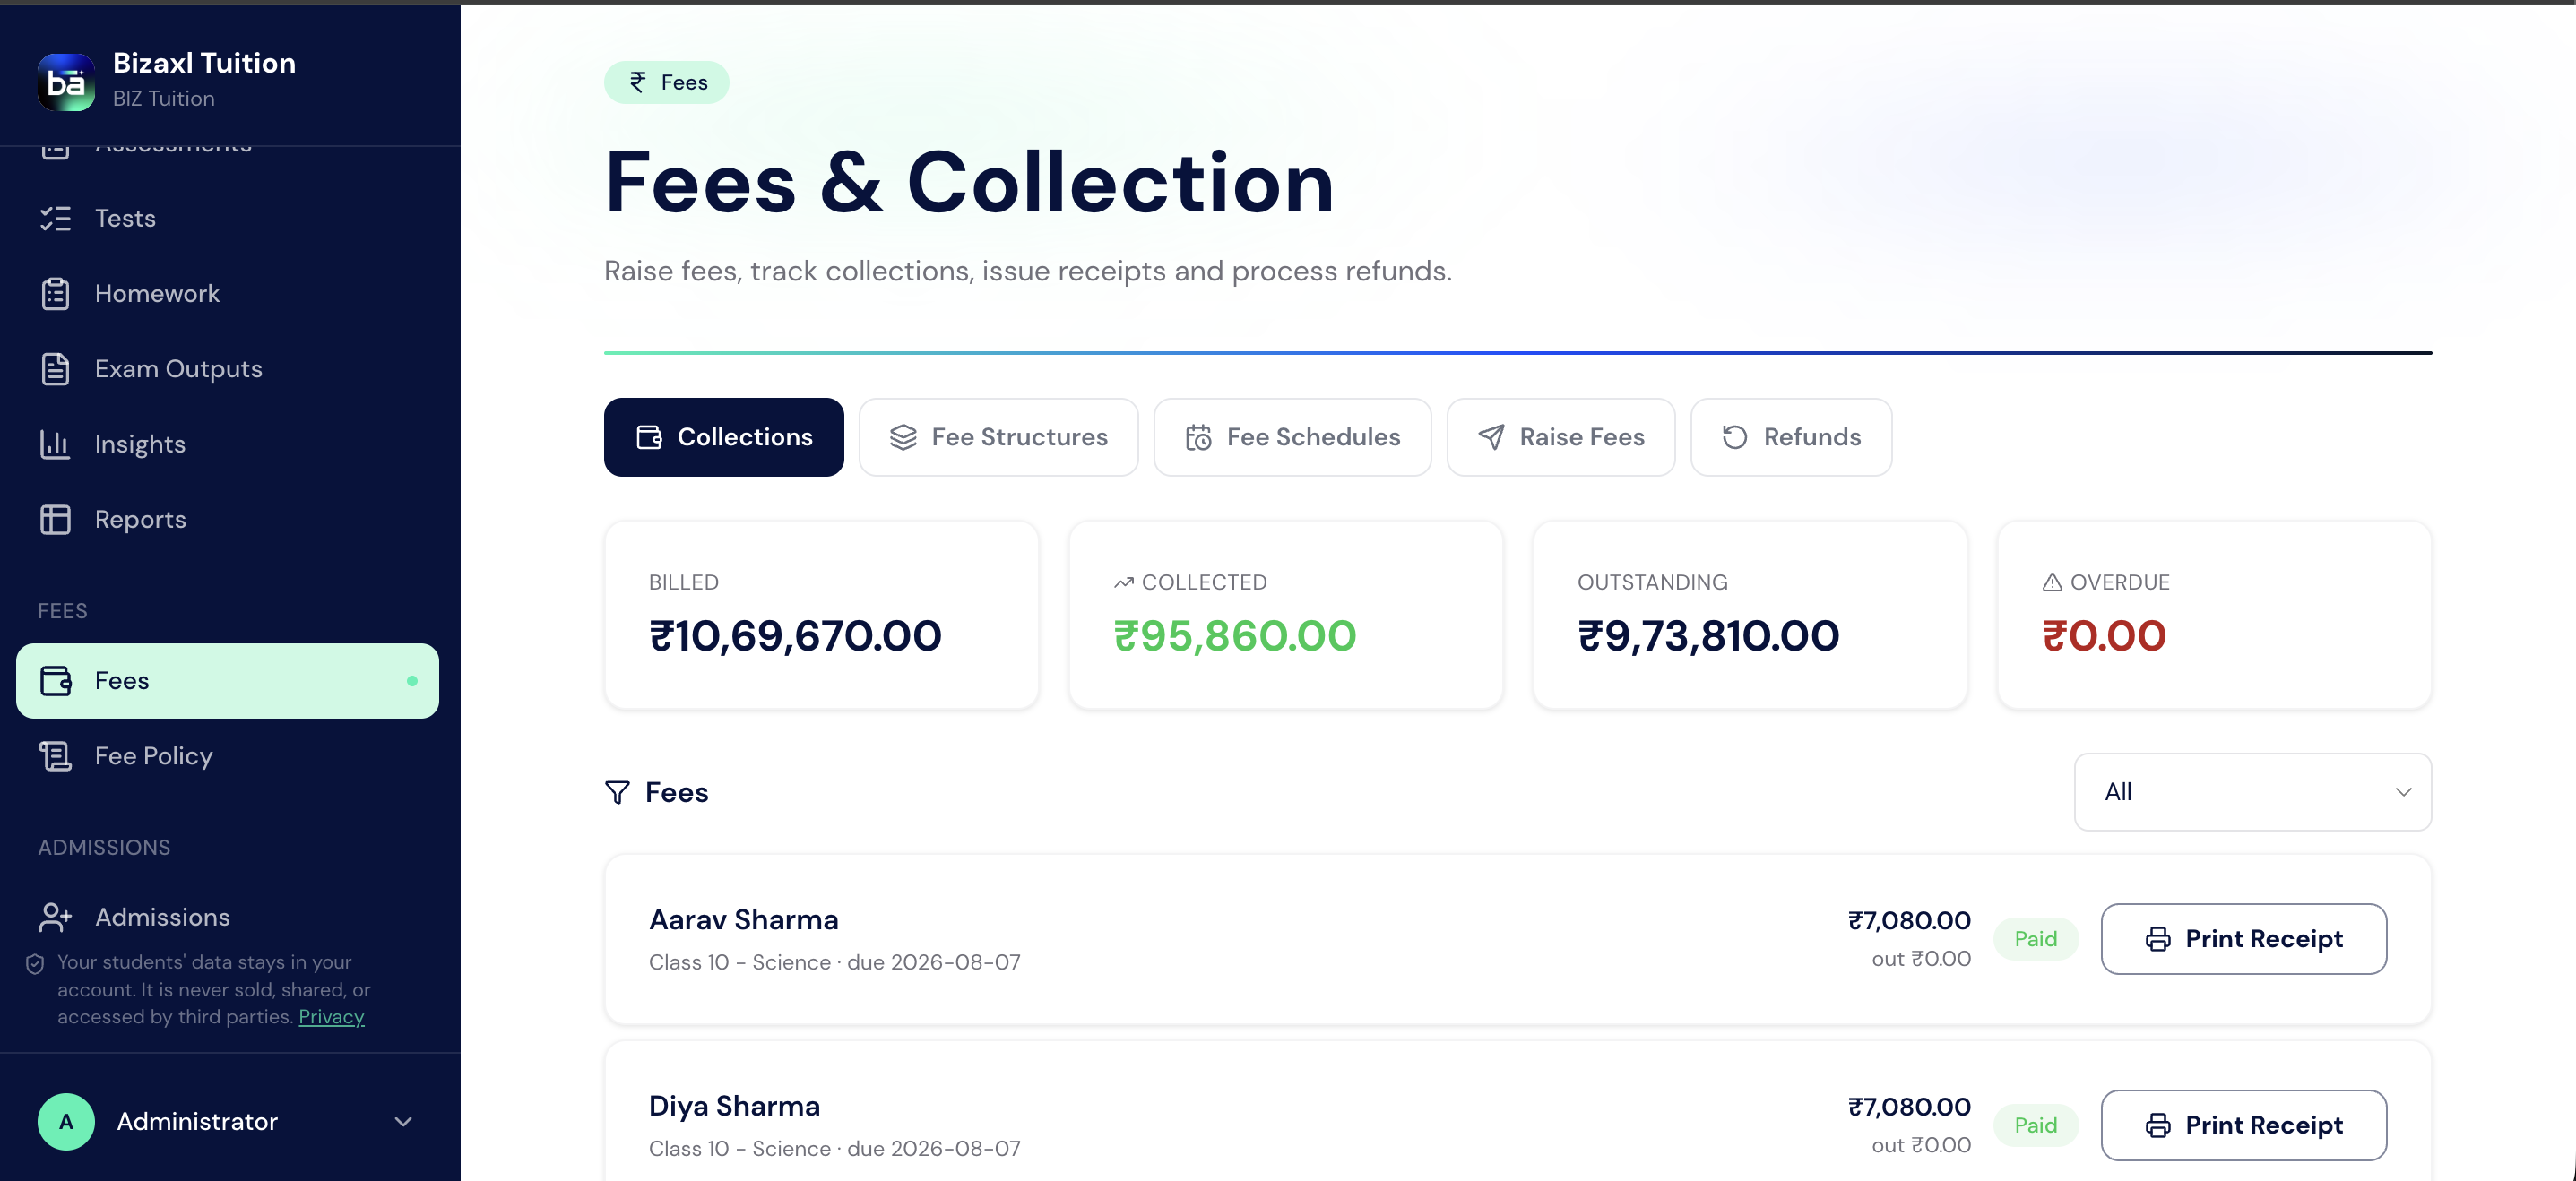Image resolution: width=2576 pixels, height=1181 pixels.
Task: Click the Bizaxl Tuition logo icon
Action: (x=66, y=81)
